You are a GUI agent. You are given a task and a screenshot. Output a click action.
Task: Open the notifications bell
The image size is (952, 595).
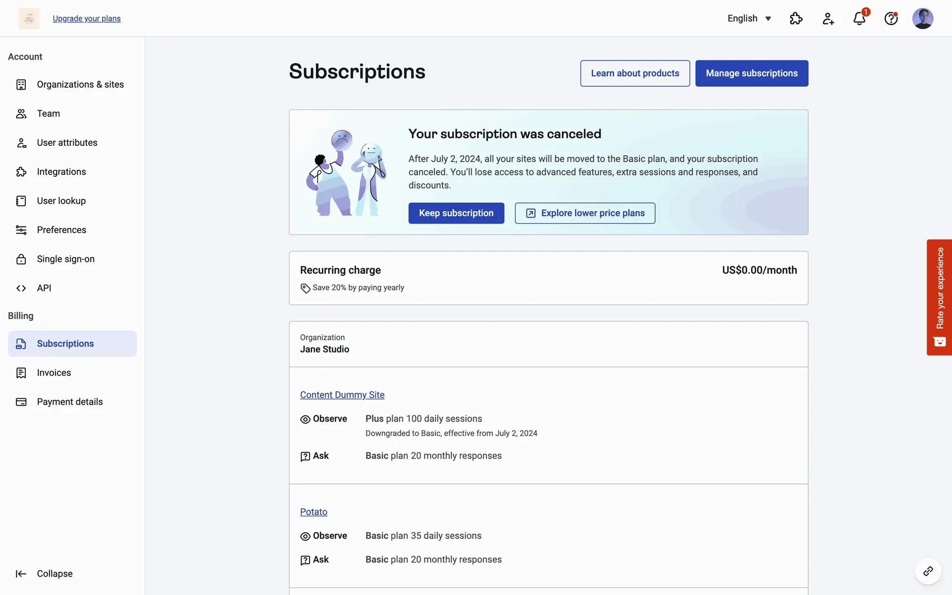pyautogui.click(x=859, y=18)
